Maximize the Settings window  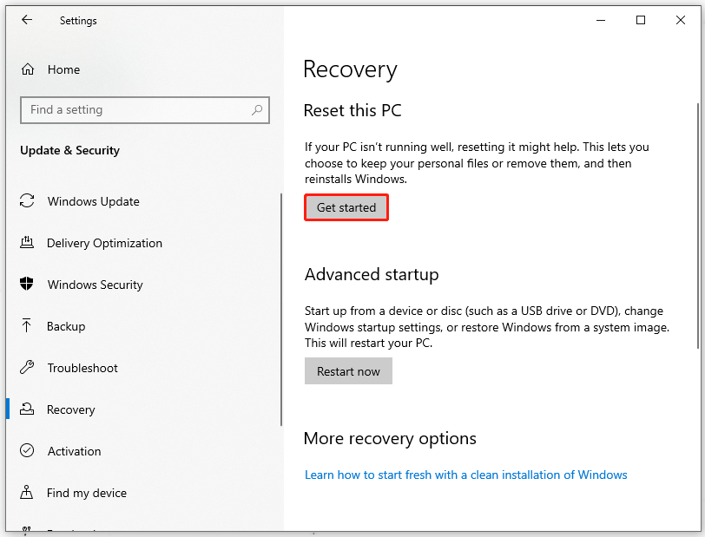pos(641,20)
